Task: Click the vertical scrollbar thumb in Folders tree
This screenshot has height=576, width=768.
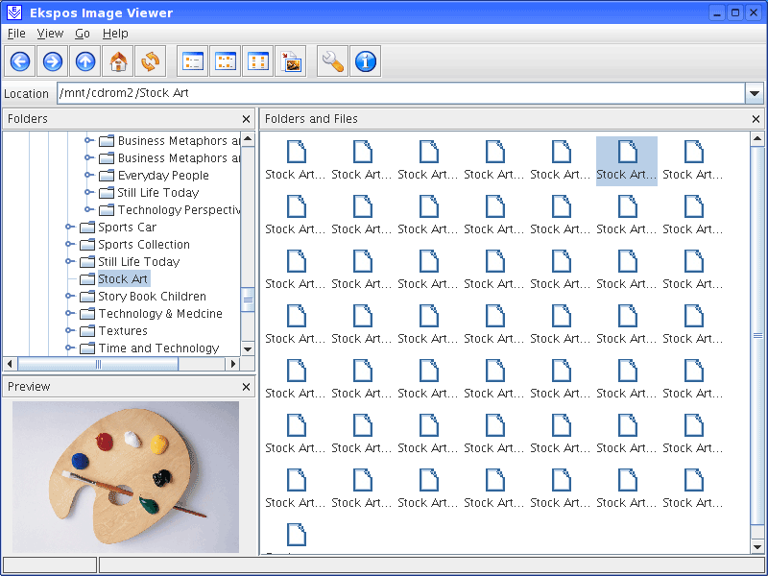Action: pos(247,300)
